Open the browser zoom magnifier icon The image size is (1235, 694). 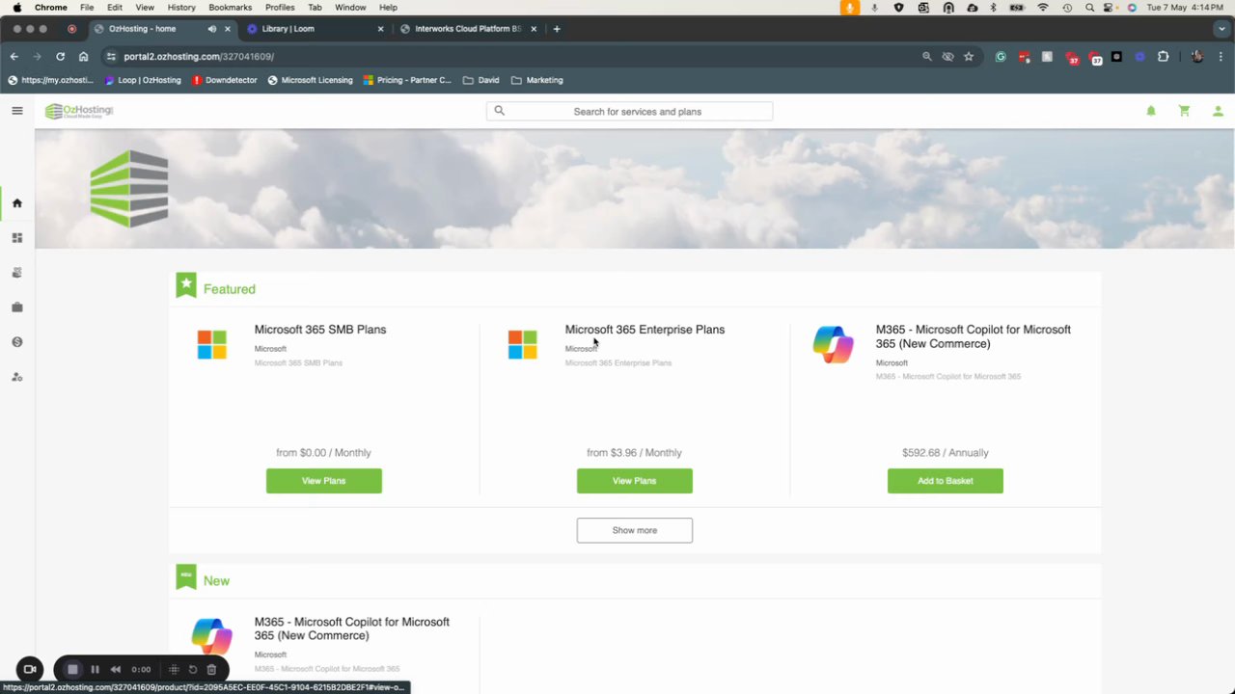[x=927, y=56]
